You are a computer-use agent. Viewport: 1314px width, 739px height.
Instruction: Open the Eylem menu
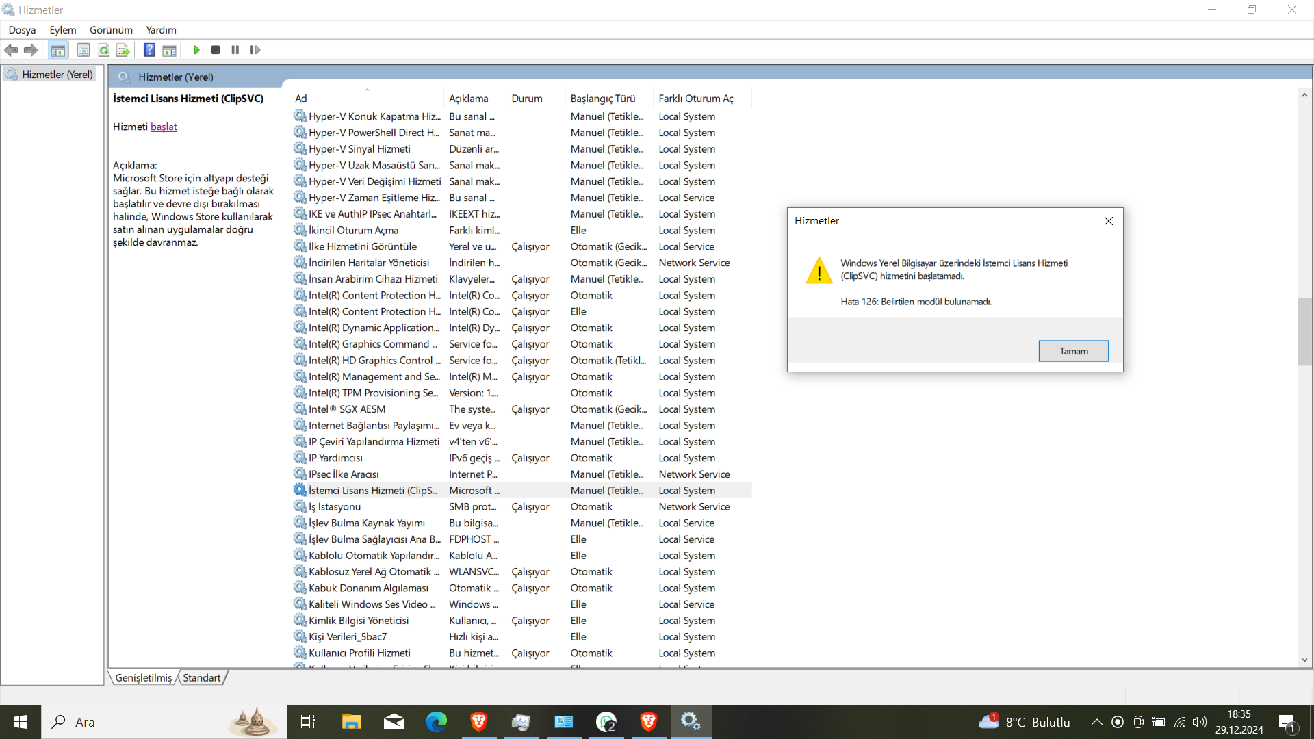[x=62, y=30]
